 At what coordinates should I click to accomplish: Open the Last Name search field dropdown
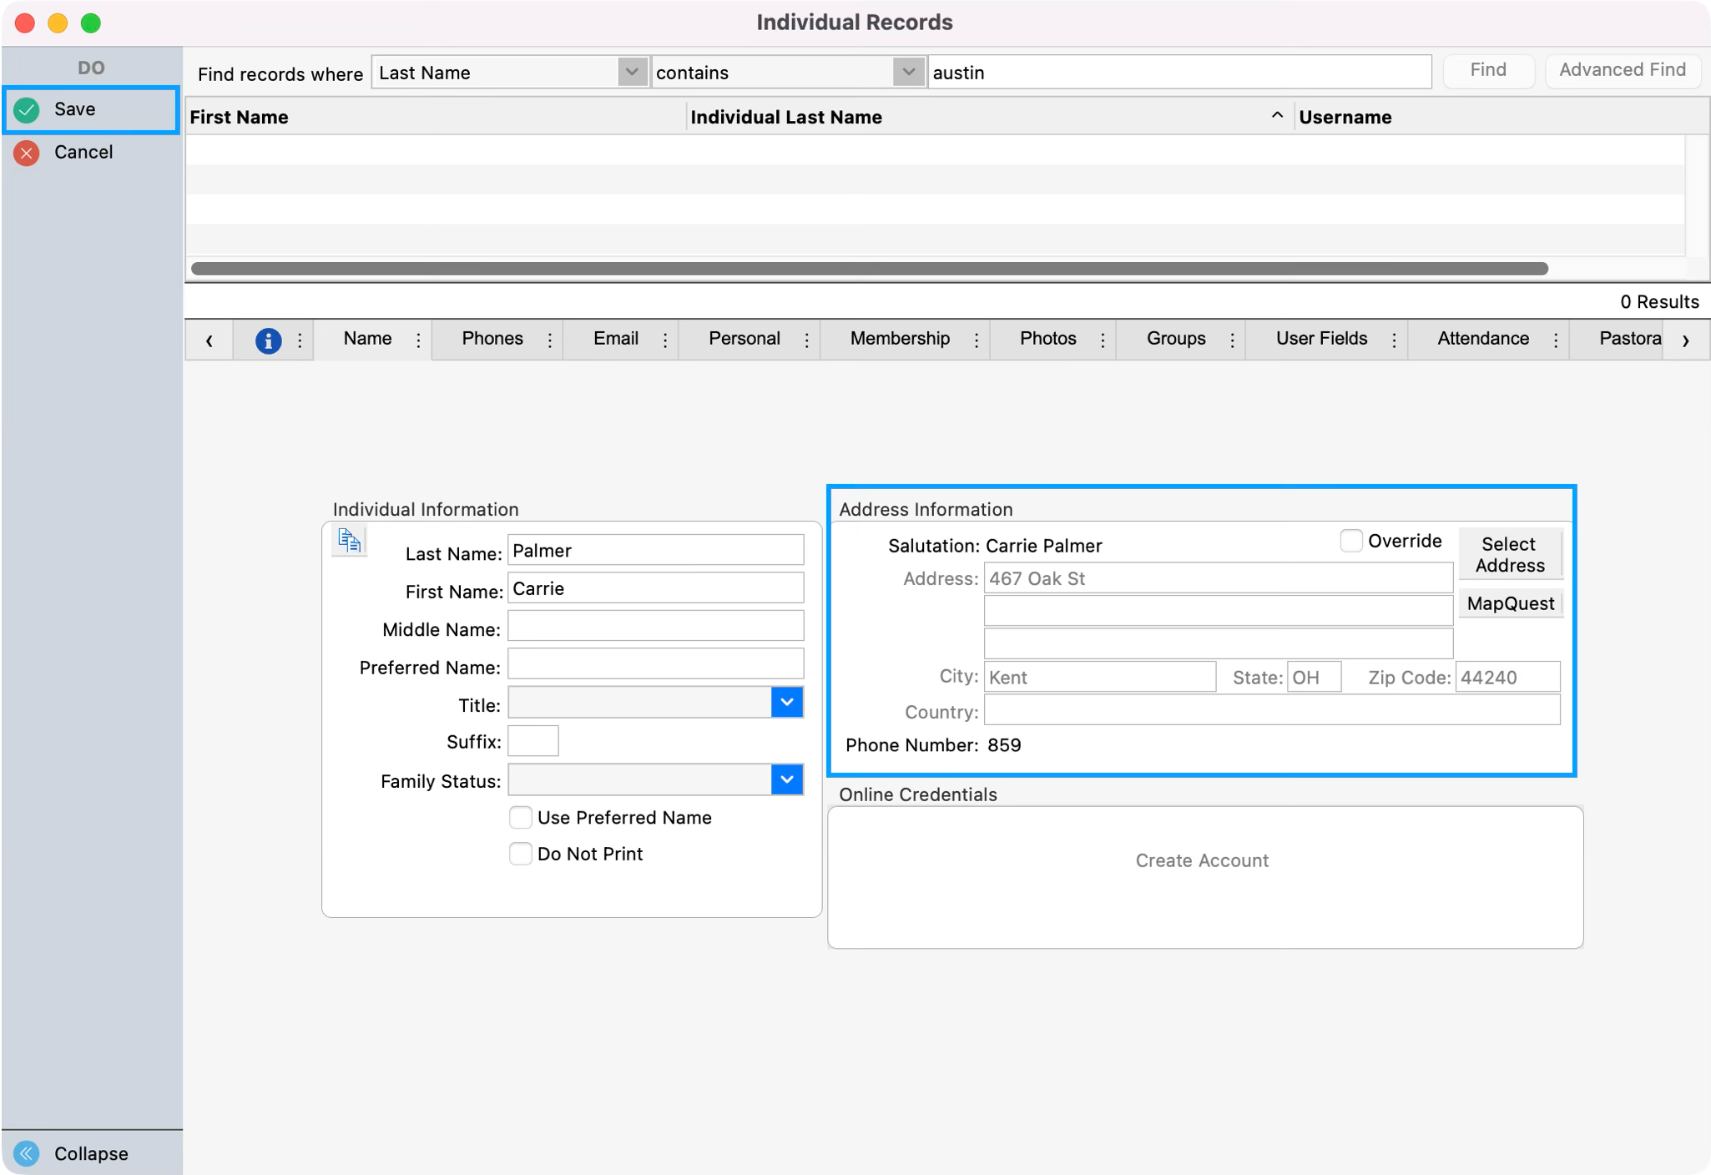click(x=632, y=73)
